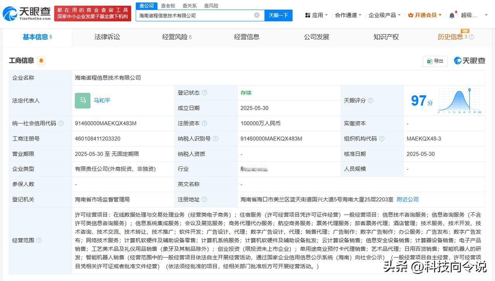Screen dimensions: 495x281
Task: Select the 查风险 search tab
Action: point(211,6)
